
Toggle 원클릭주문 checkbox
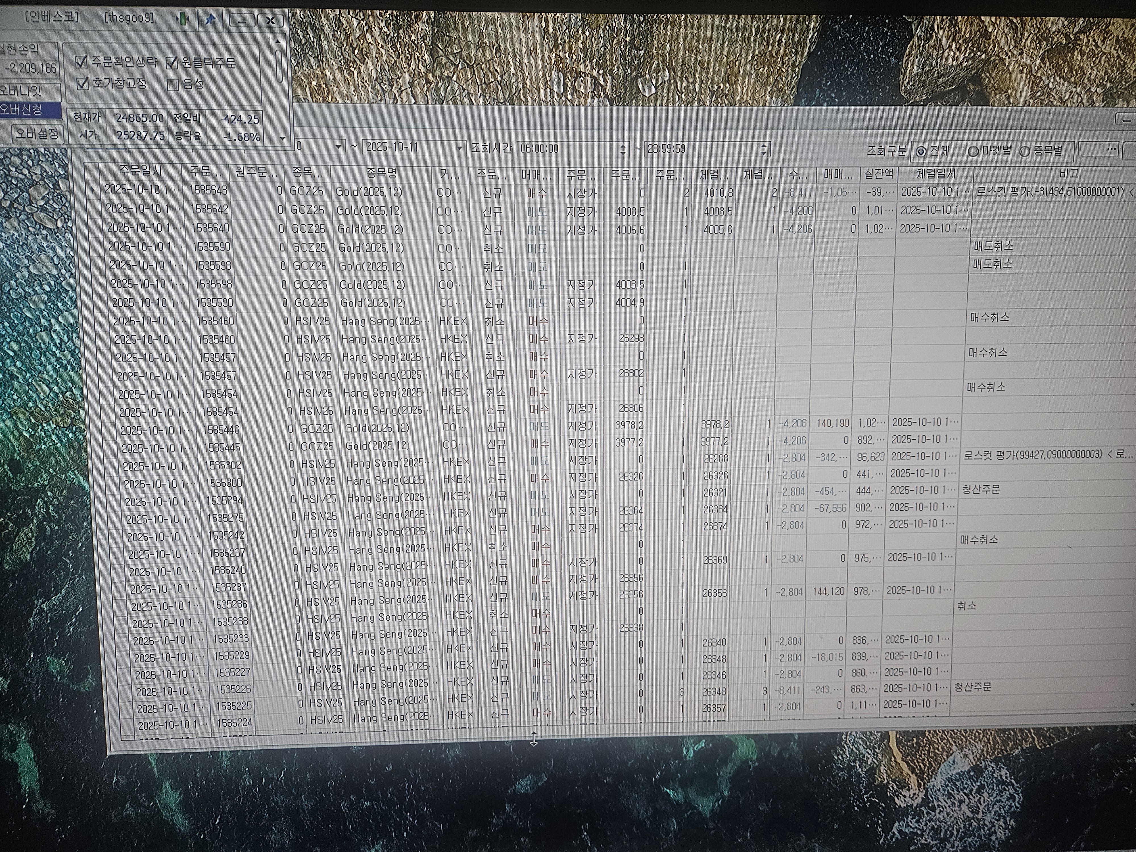tap(172, 63)
